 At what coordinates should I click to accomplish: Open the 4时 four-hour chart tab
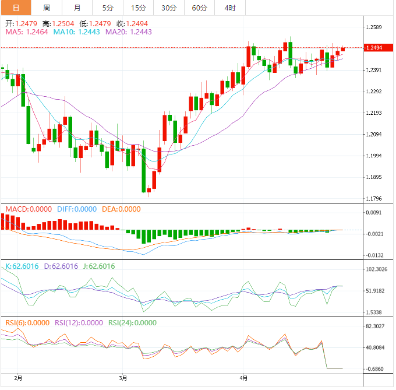229,8
